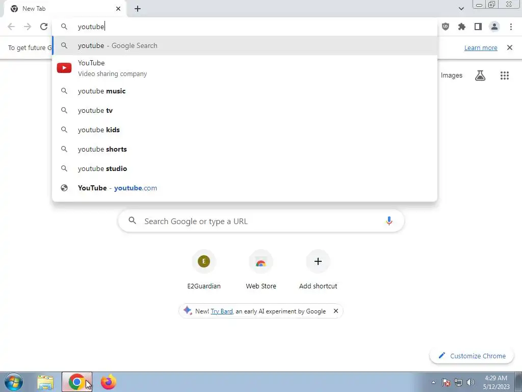Close the info bar notification
Screen dimensions: 522x392
click(x=510, y=47)
